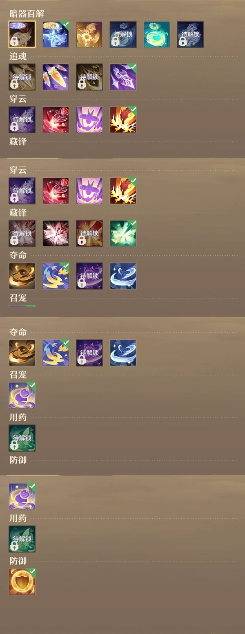Image resolution: width=245 pixels, height=634 pixels.
Task: Select the green jade ring skin
Action: point(157,34)
